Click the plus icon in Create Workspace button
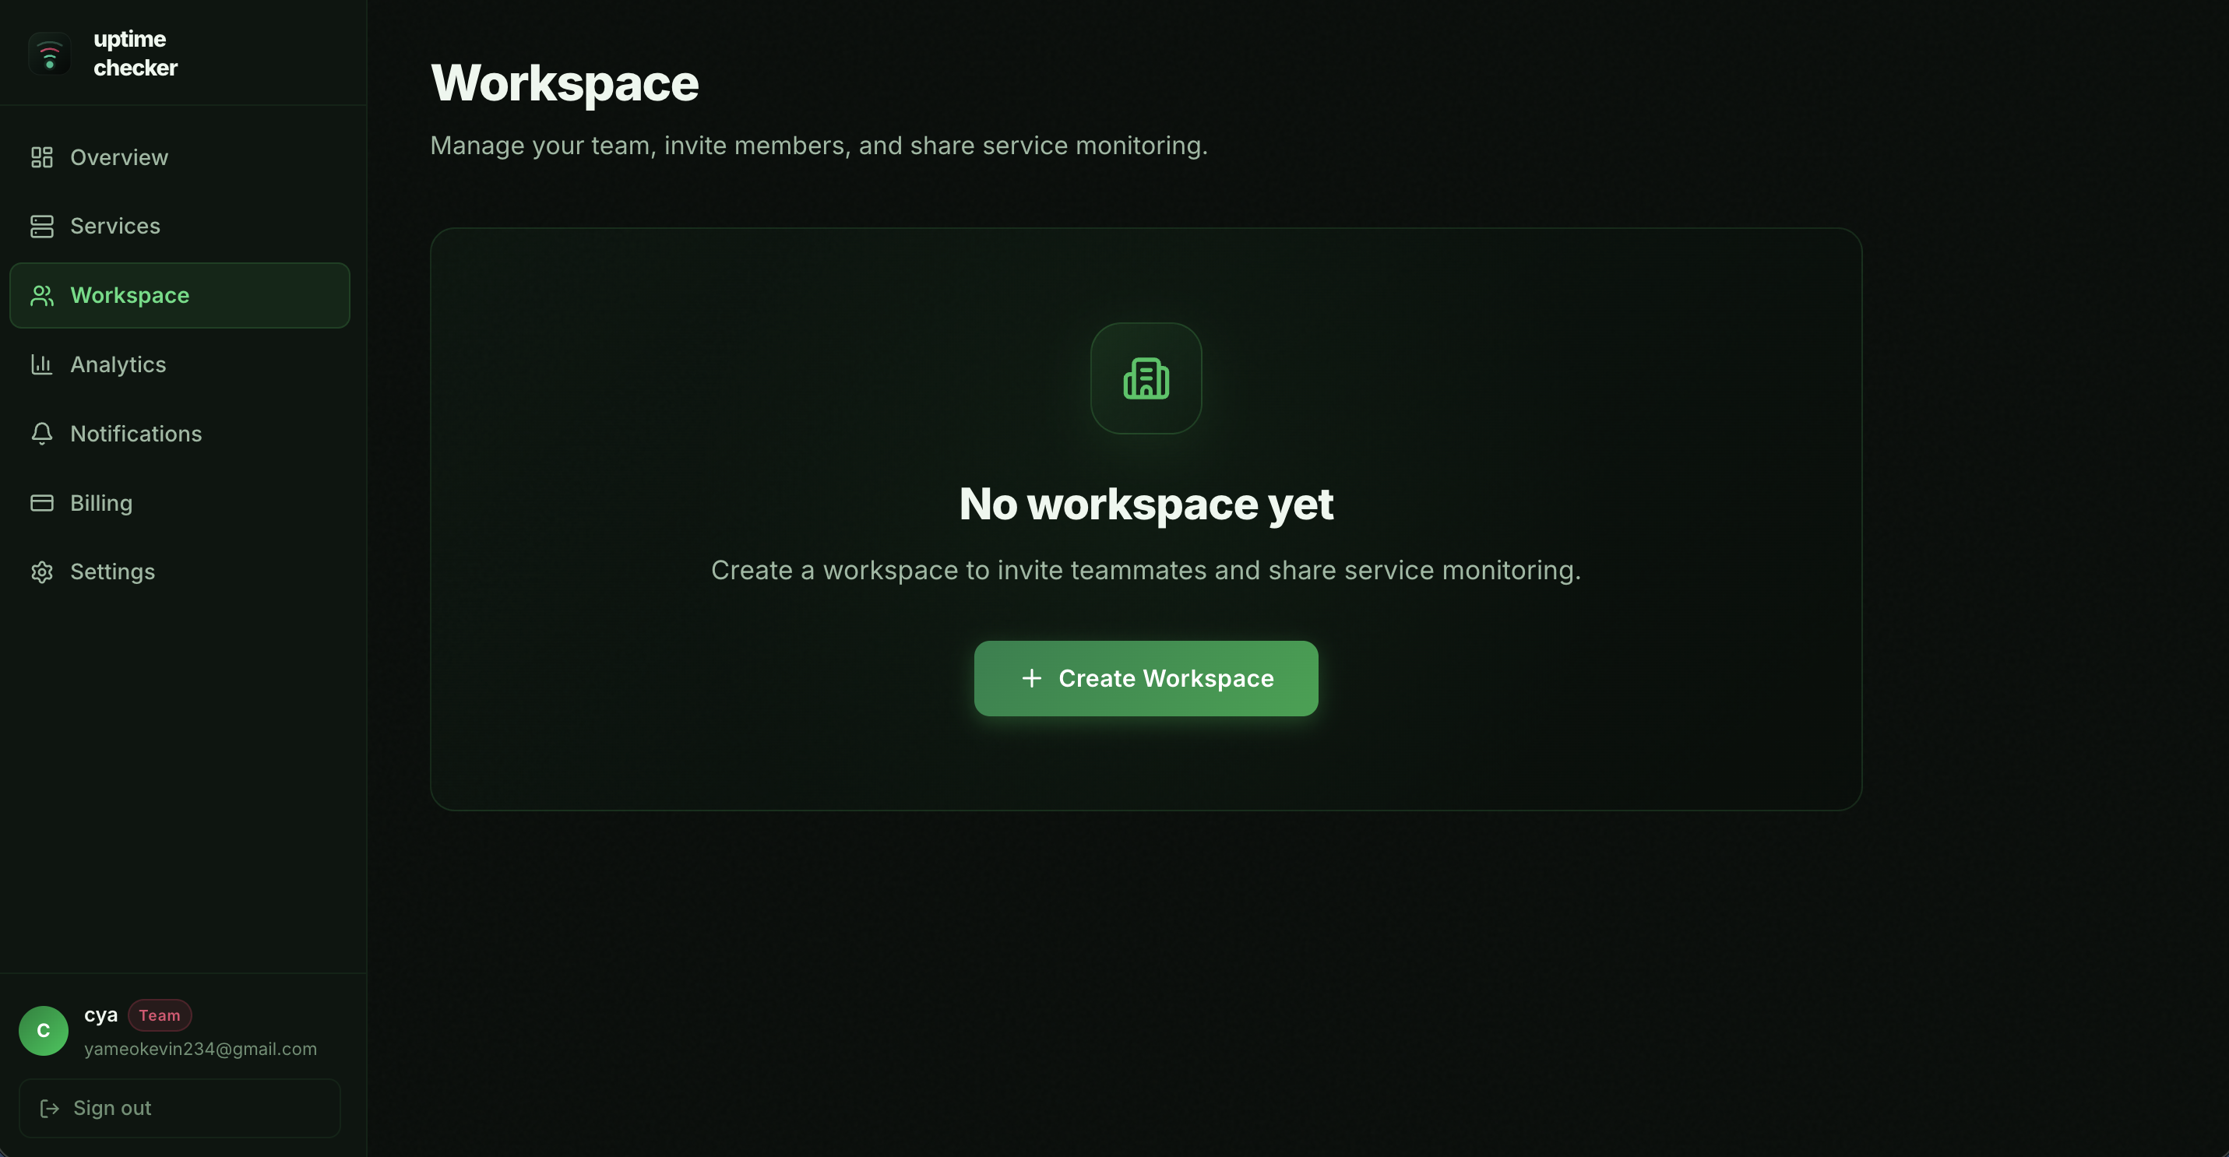 click(x=1031, y=678)
